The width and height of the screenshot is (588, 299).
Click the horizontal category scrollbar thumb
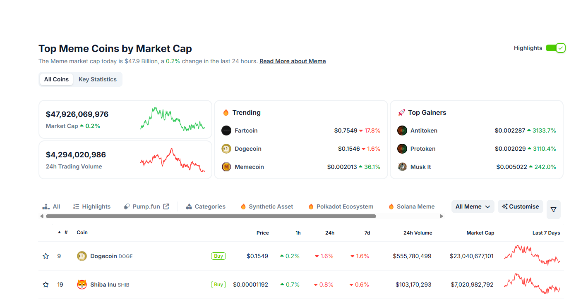click(x=211, y=216)
